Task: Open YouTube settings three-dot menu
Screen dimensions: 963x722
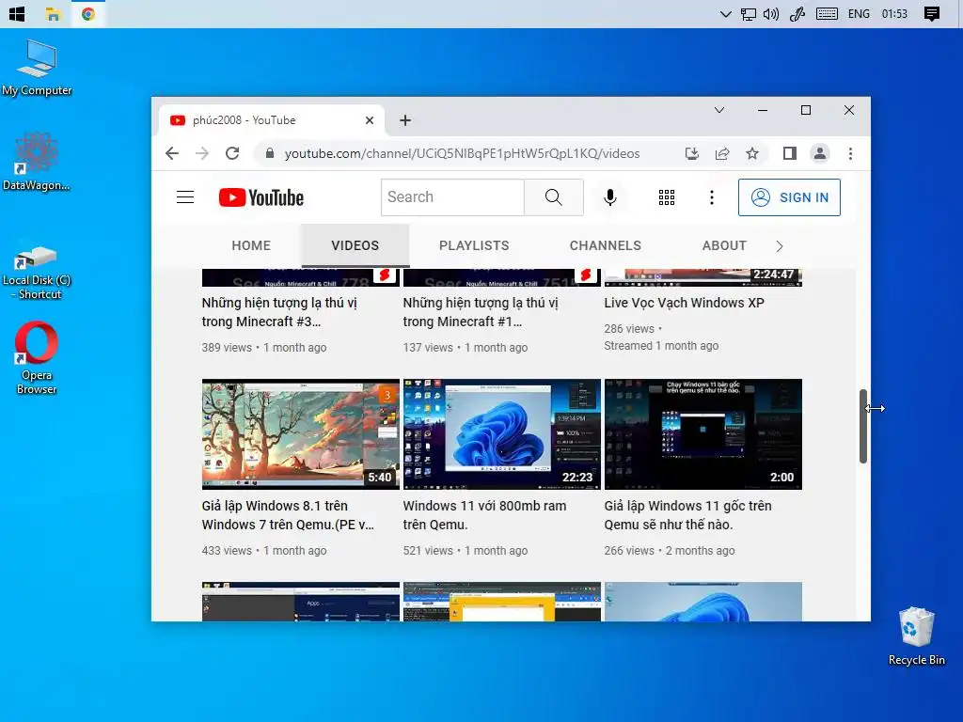Action: click(712, 197)
